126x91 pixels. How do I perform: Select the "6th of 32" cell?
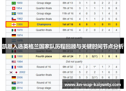pos(68,72)
